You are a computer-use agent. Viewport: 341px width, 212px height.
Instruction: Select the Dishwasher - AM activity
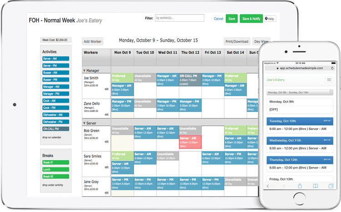pyautogui.click(x=55, y=115)
